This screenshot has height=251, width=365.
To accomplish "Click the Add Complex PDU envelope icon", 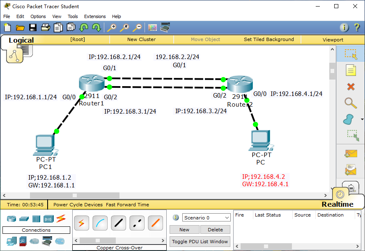I will click(x=351, y=169).
